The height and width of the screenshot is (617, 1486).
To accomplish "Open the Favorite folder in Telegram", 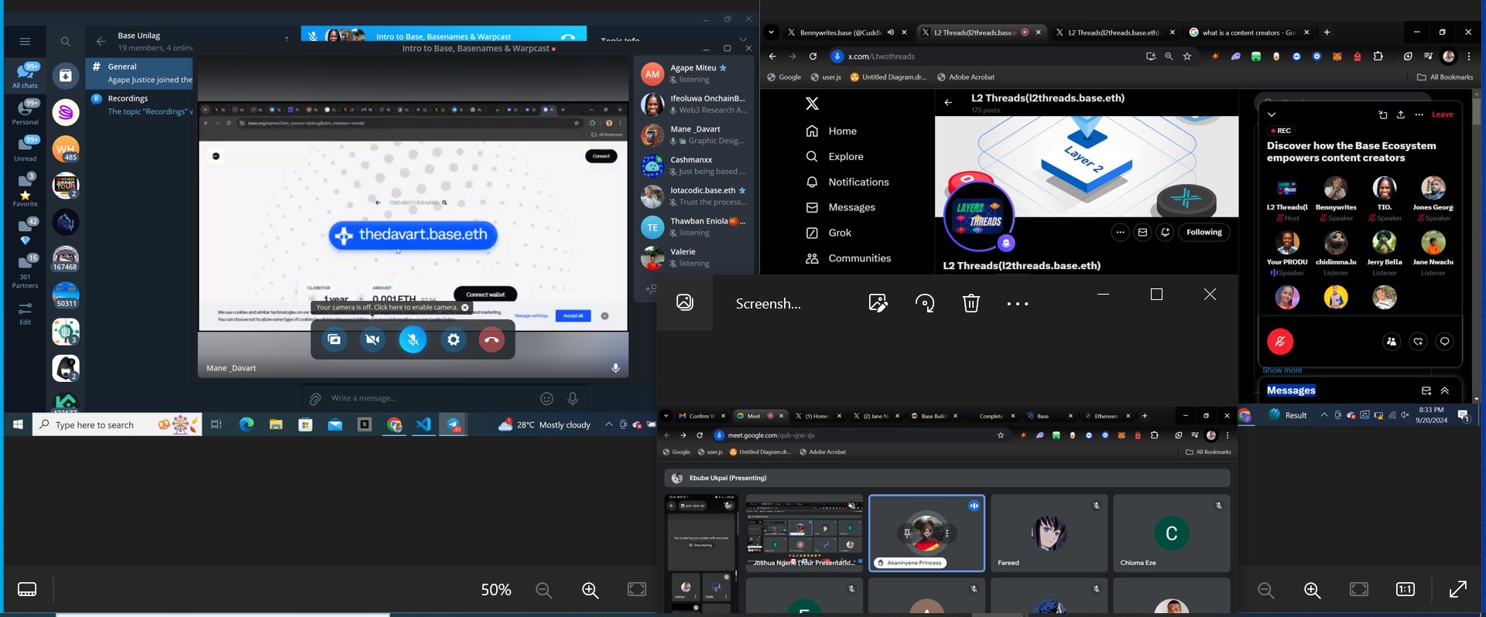I will click(25, 189).
